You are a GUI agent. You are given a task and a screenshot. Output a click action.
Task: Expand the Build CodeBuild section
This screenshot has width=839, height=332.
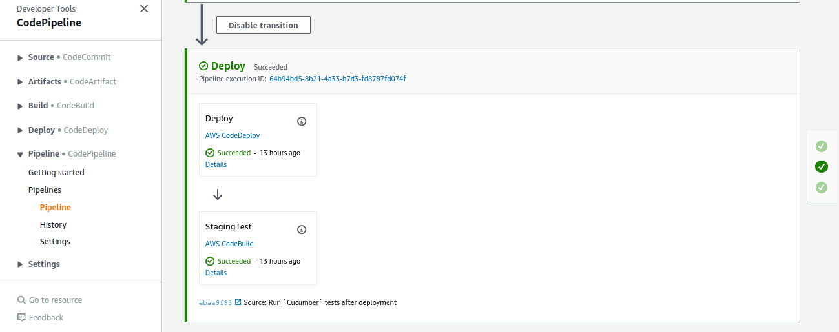pyautogui.click(x=20, y=106)
